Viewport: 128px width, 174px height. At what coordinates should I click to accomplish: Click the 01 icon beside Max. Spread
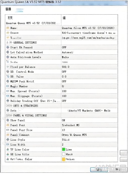point(8,91)
